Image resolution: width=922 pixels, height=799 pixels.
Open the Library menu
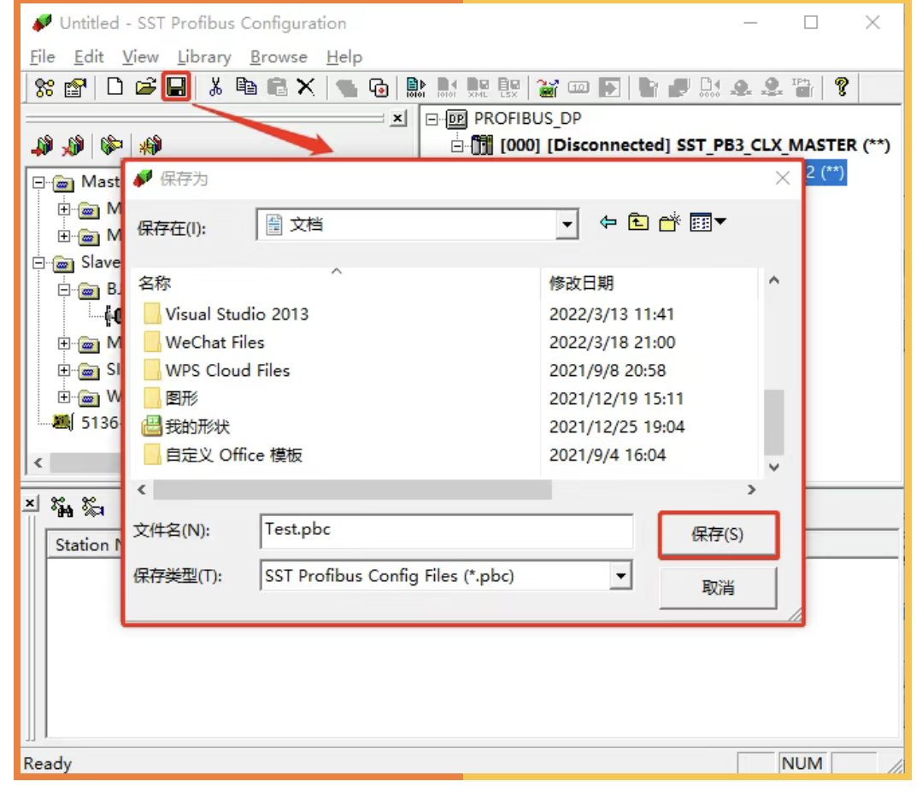203,56
